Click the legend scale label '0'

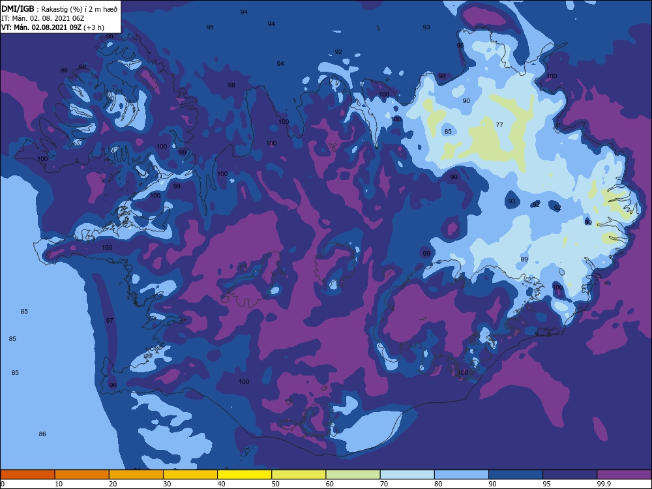(3, 484)
